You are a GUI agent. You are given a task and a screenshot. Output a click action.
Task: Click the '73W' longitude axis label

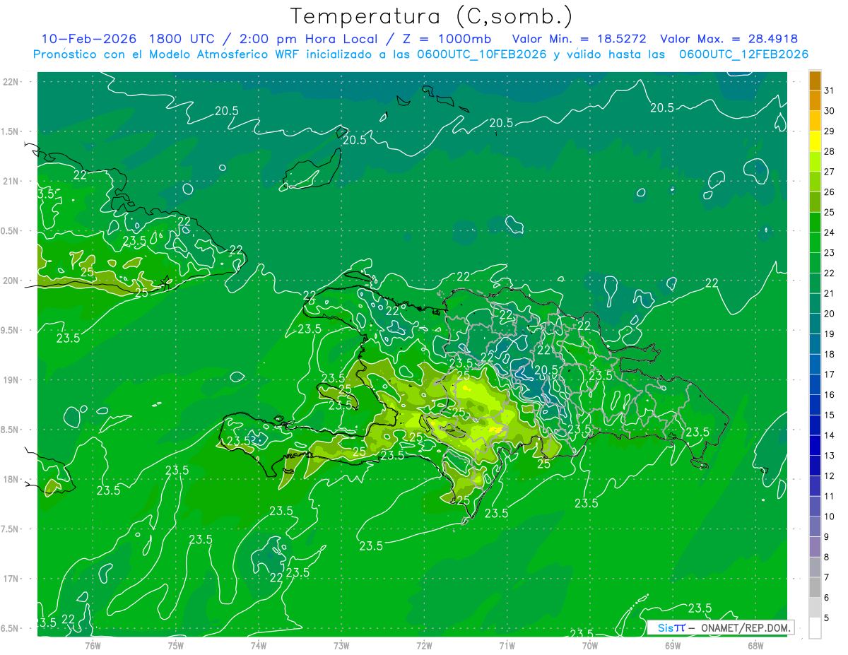[341, 645]
